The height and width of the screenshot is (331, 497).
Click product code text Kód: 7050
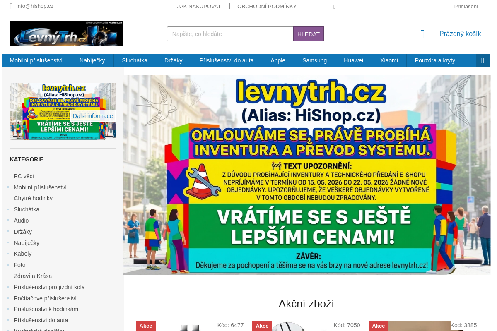click(347, 325)
